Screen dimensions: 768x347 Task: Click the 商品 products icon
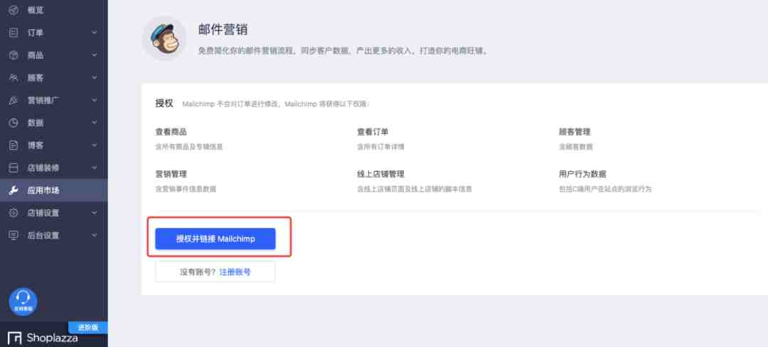tap(14, 55)
